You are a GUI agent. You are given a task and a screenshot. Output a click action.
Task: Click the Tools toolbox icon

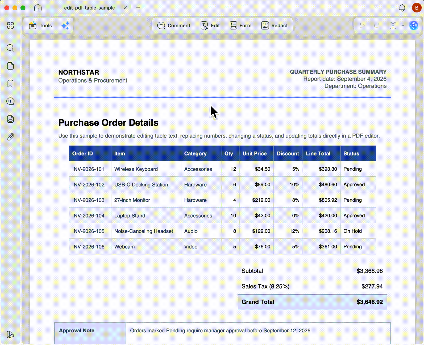[x=33, y=25]
